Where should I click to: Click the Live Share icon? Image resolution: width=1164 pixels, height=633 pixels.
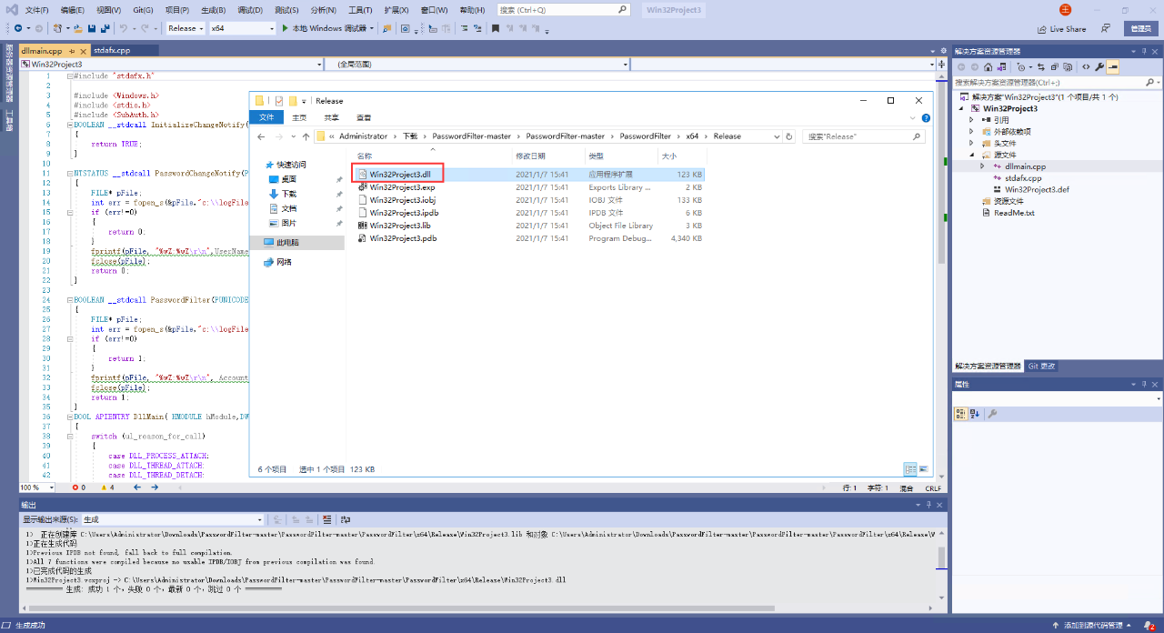coord(1060,29)
